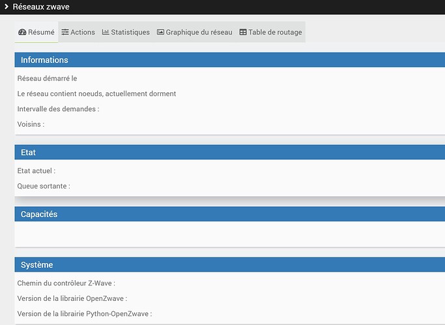Show the Graphique du réseau tab

pyautogui.click(x=194, y=32)
